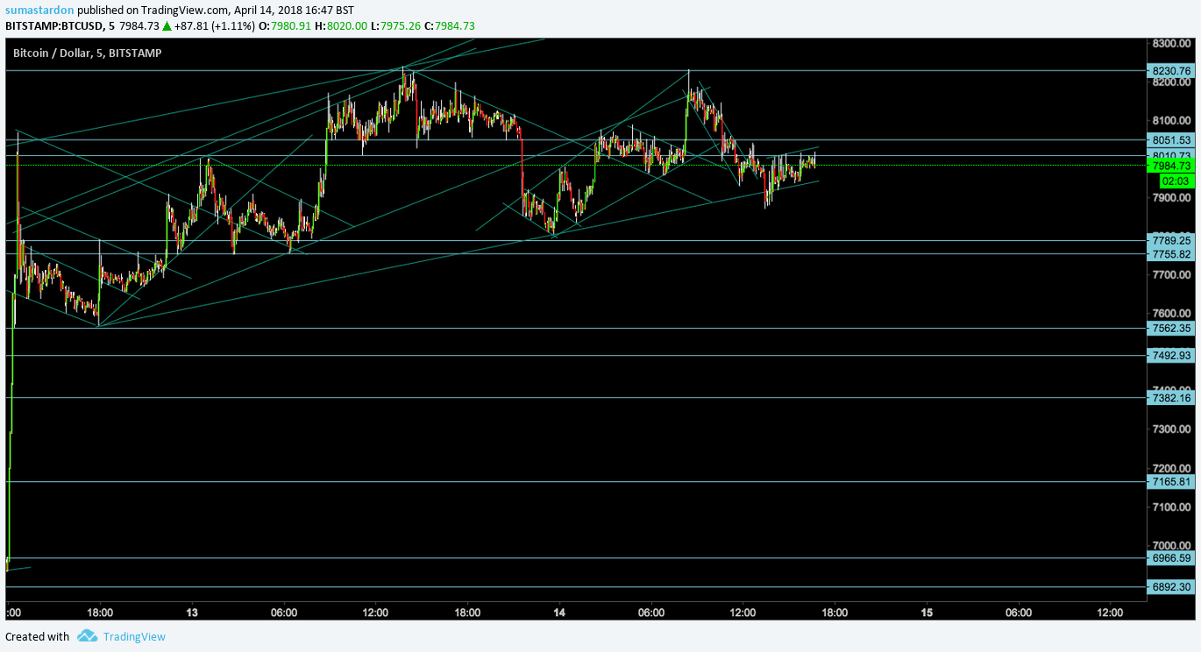1201x652 pixels.
Task: Select the 7165.81 price level label
Action: pos(1172,481)
